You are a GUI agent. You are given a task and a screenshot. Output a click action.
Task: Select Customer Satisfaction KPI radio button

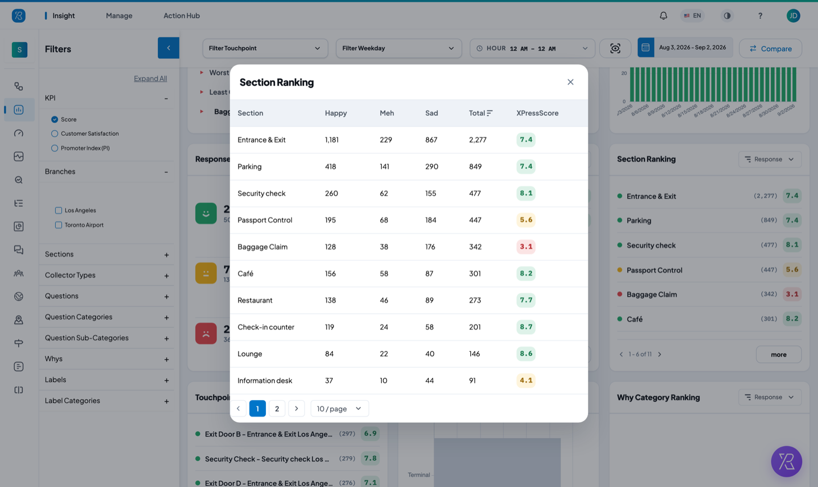[x=55, y=134]
